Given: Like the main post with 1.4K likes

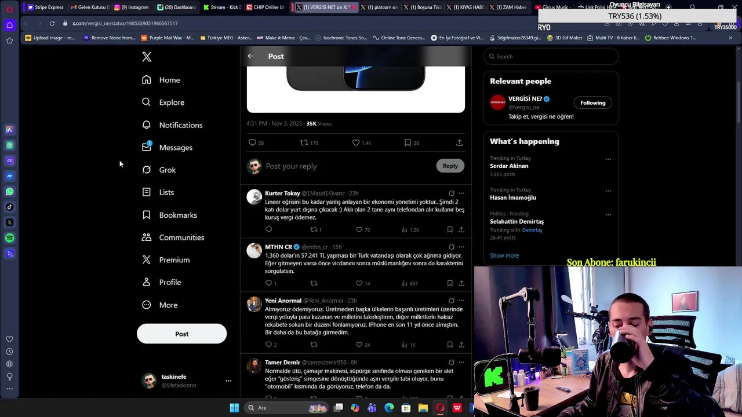Looking at the screenshot, I should (x=362, y=142).
